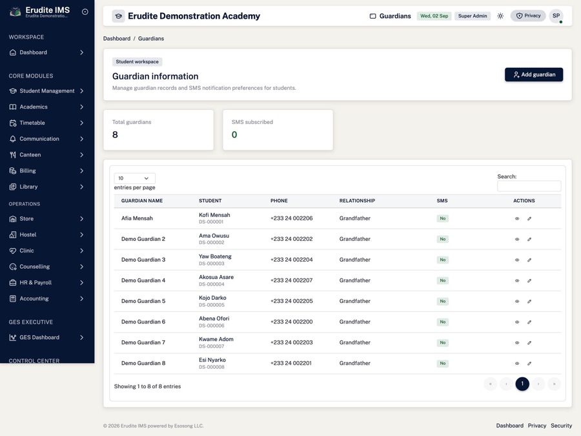View Demo Guardian 5 eye icon
The width and height of the screenshot is (581, 436).
pyautogui.click(x=517, y=302)
